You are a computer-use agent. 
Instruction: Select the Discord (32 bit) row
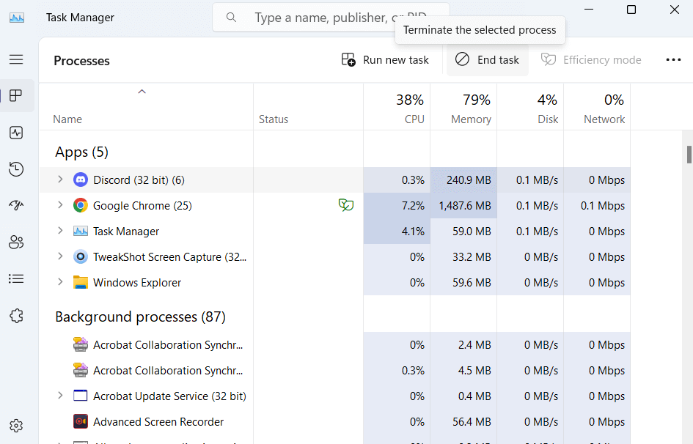point(334,180)
